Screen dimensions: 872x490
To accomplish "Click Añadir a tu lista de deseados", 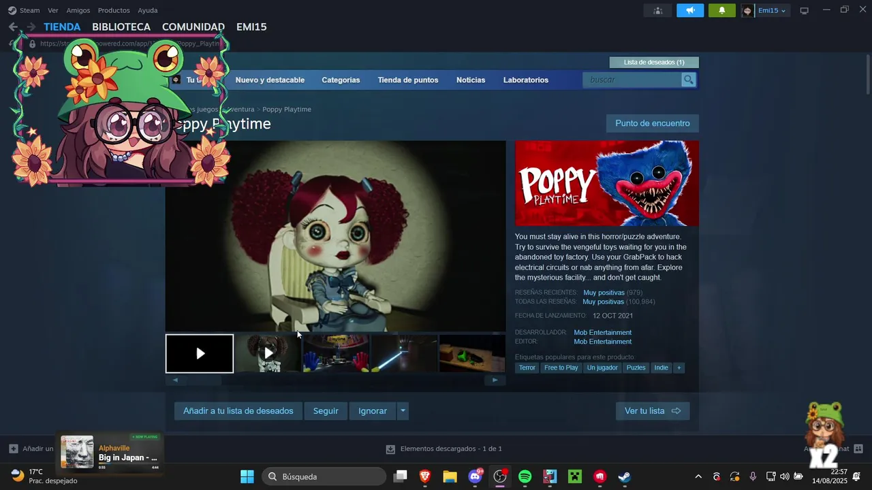I will pyautogui.click(x=238, y=411).
